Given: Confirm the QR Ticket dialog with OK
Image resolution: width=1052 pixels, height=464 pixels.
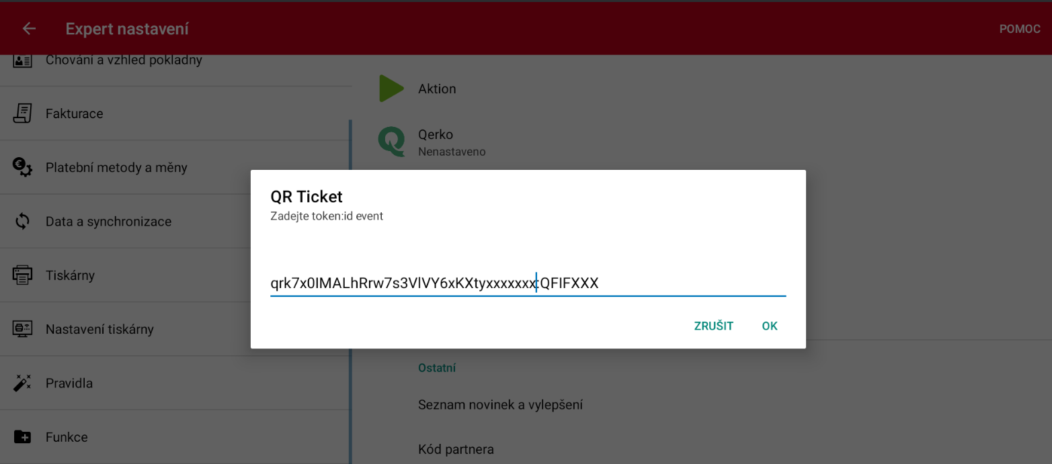Looking at the screenshot, I should 770,326.
